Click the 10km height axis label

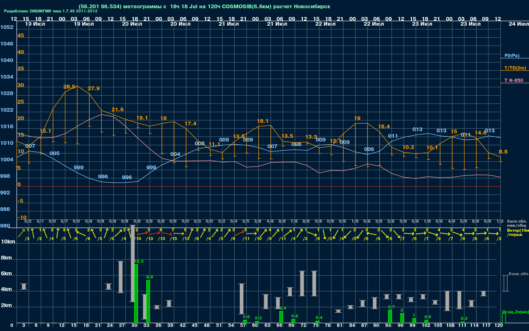(8, 242)
